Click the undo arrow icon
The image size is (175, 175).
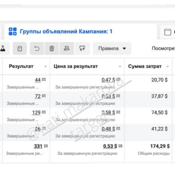(37, 48)
